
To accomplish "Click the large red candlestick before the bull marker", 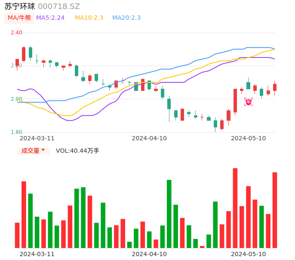I will click(235, 100).
